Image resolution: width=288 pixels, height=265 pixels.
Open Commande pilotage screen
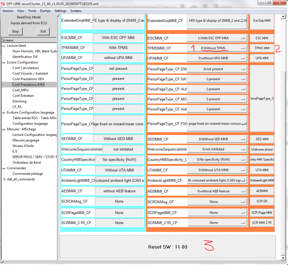click(x=28, y=174)
